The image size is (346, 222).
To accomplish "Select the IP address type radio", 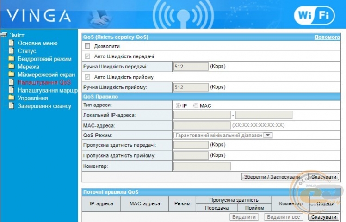I will [178, 105].
